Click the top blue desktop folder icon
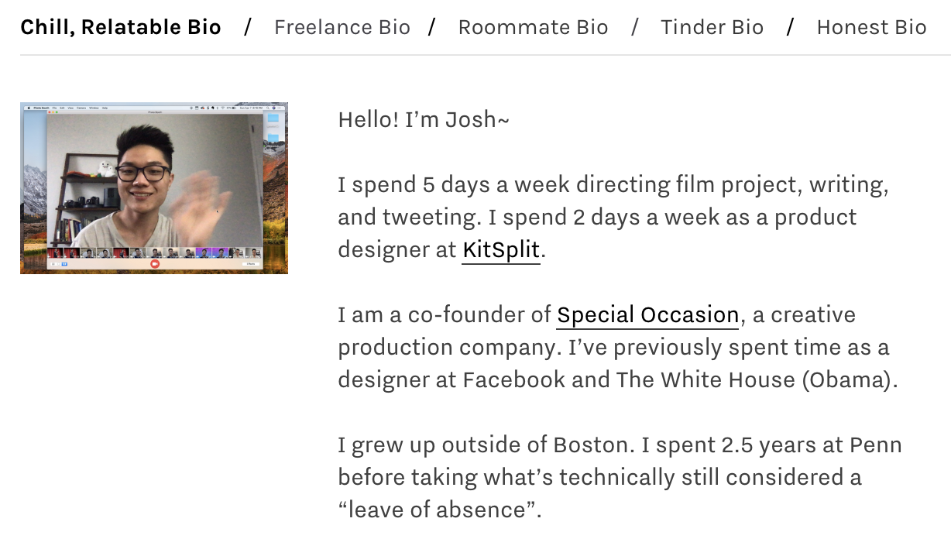 [273, 118]
